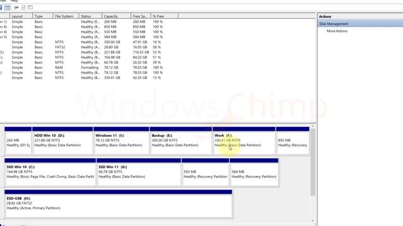The height and width of the screenshot is (226, 403).
Task: Sort by the % Free column header
Action: (x=164, y=16)
